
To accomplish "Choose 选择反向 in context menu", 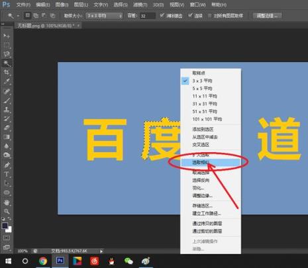I will (x=211, y=180).
